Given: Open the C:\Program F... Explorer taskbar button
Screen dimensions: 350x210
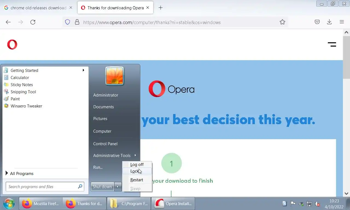Looking at the screenshot, I should point(129,203).
